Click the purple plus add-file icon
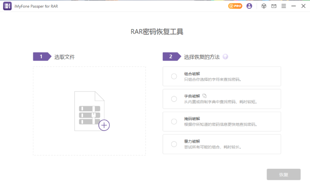310x187 pixels. (x=104, y=125)
